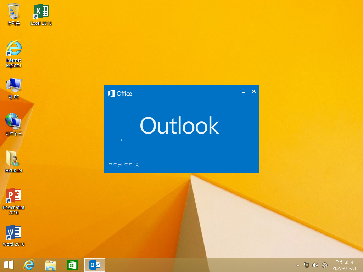The width and height of the screenshot is (363, 272).
Task: Open the Recycle Bin desktop icon
Action: 14,14
